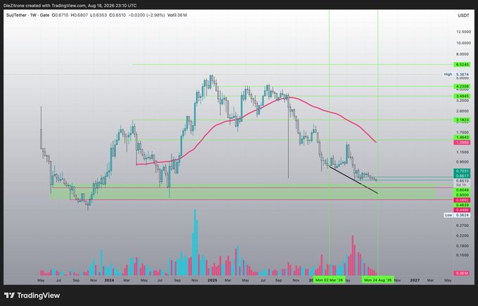Click the DieZitrone created with TradingView.com caption
The image size is (478, 306).
(70, 6)
